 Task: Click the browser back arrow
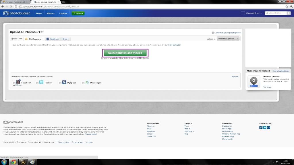[2, 7]
